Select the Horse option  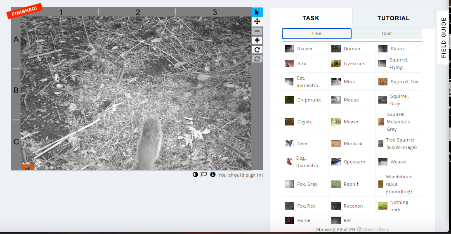305,220
